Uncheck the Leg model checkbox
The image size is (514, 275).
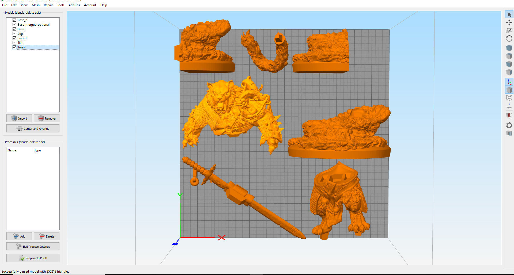[14, 34]
